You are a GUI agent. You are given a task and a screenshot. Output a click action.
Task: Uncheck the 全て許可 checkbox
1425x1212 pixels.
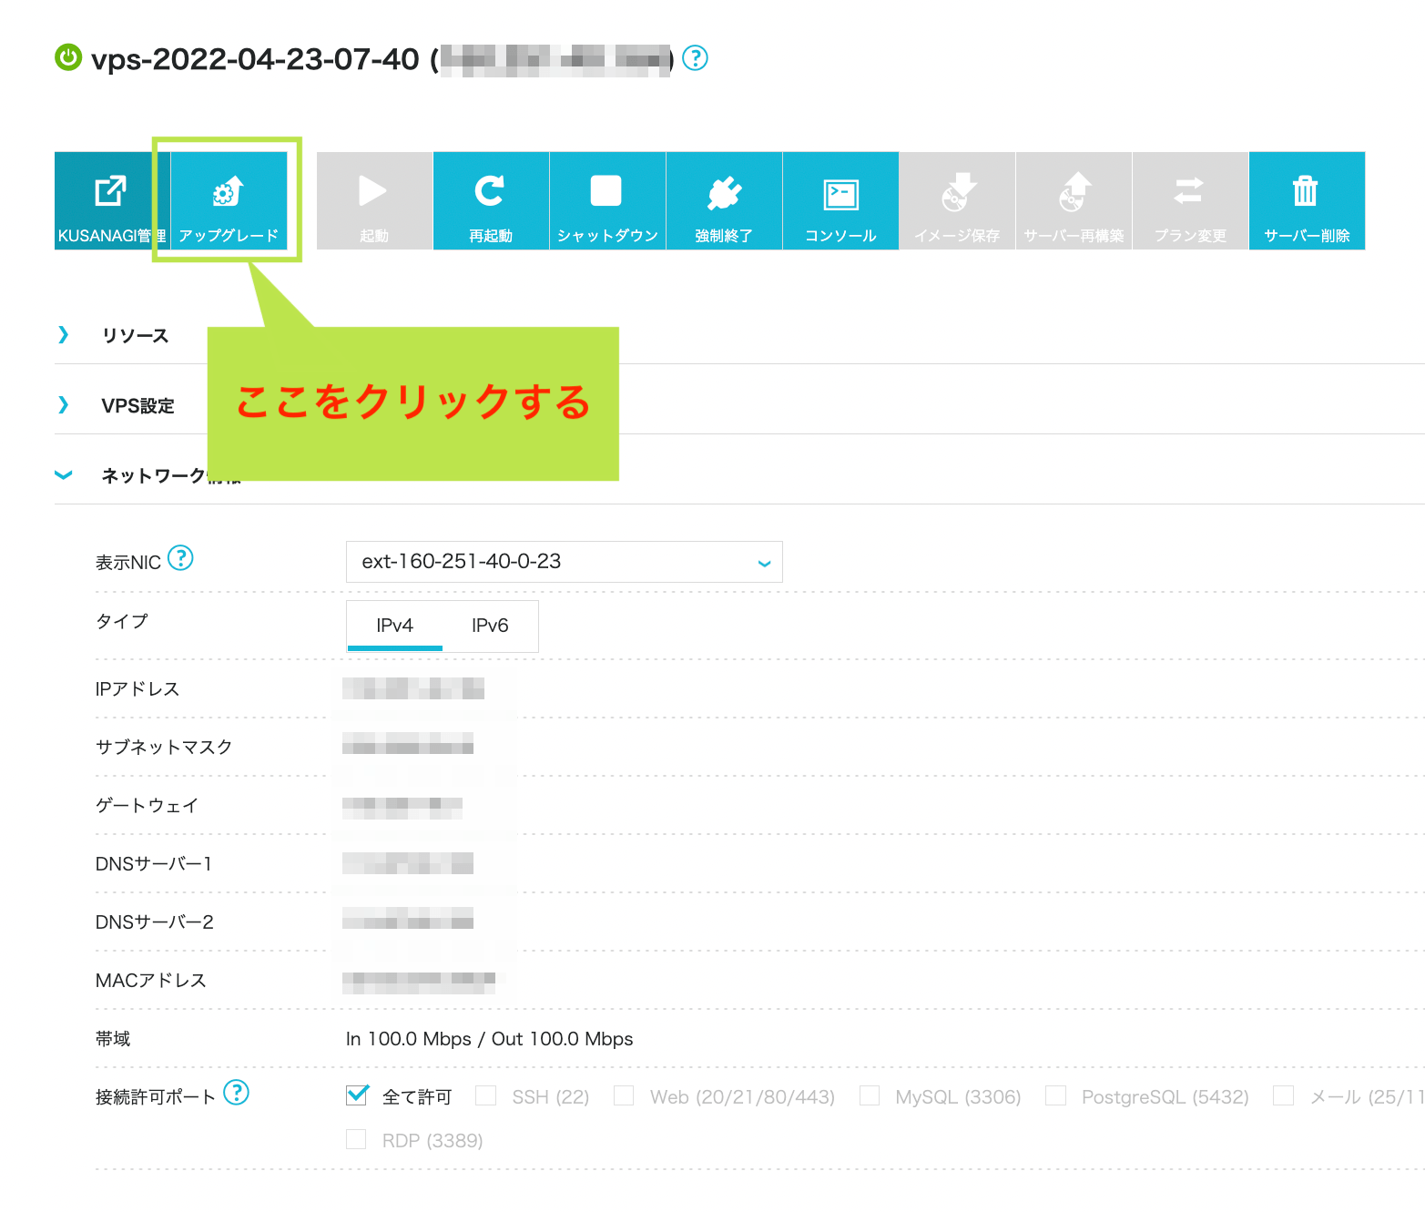click(x=356, y=1095)
